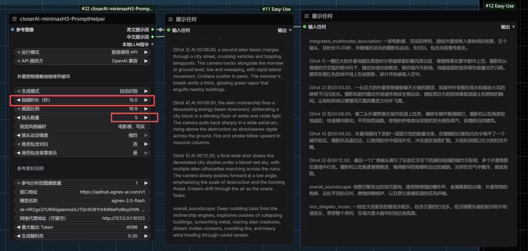The image size is (528, 251).
Task: Click the 中文提示词 output socket dot
Action: [153, 37]
